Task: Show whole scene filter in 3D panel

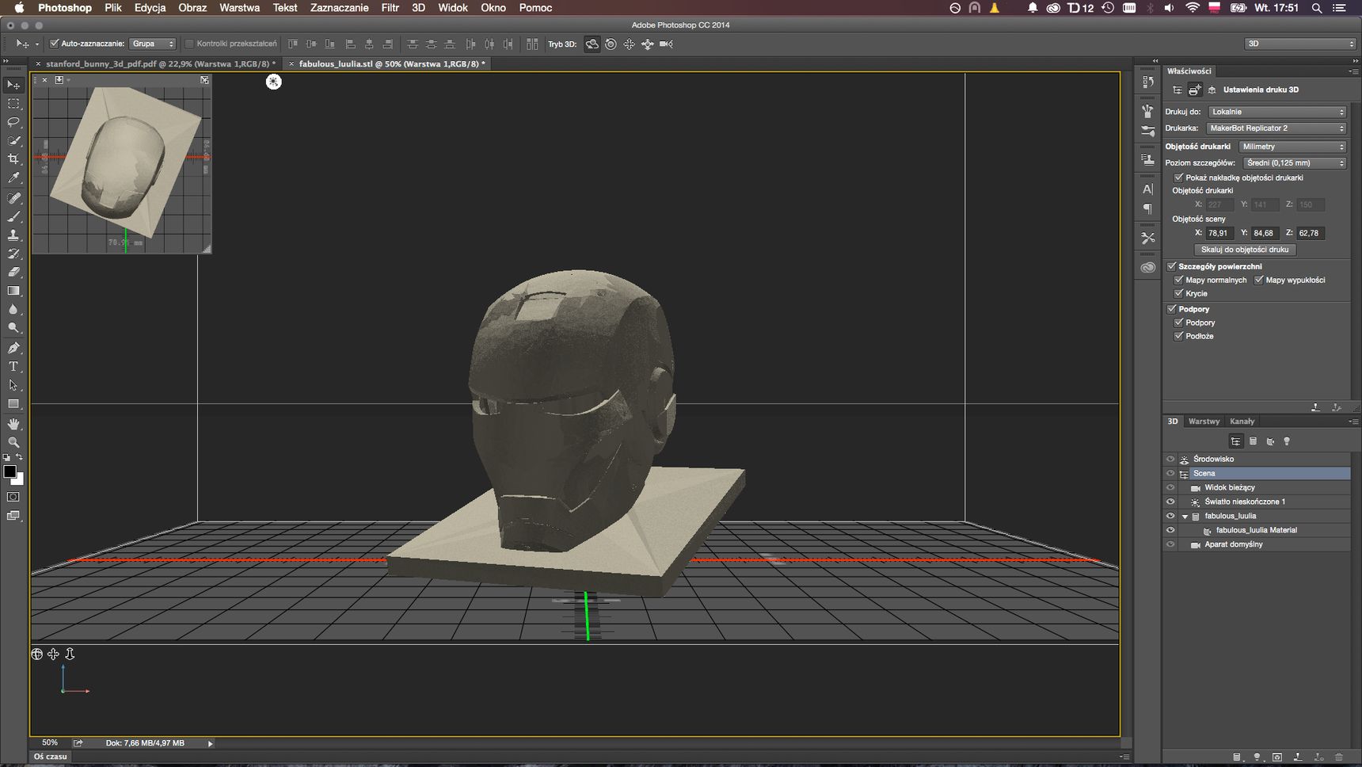Action: [1235, 441]
